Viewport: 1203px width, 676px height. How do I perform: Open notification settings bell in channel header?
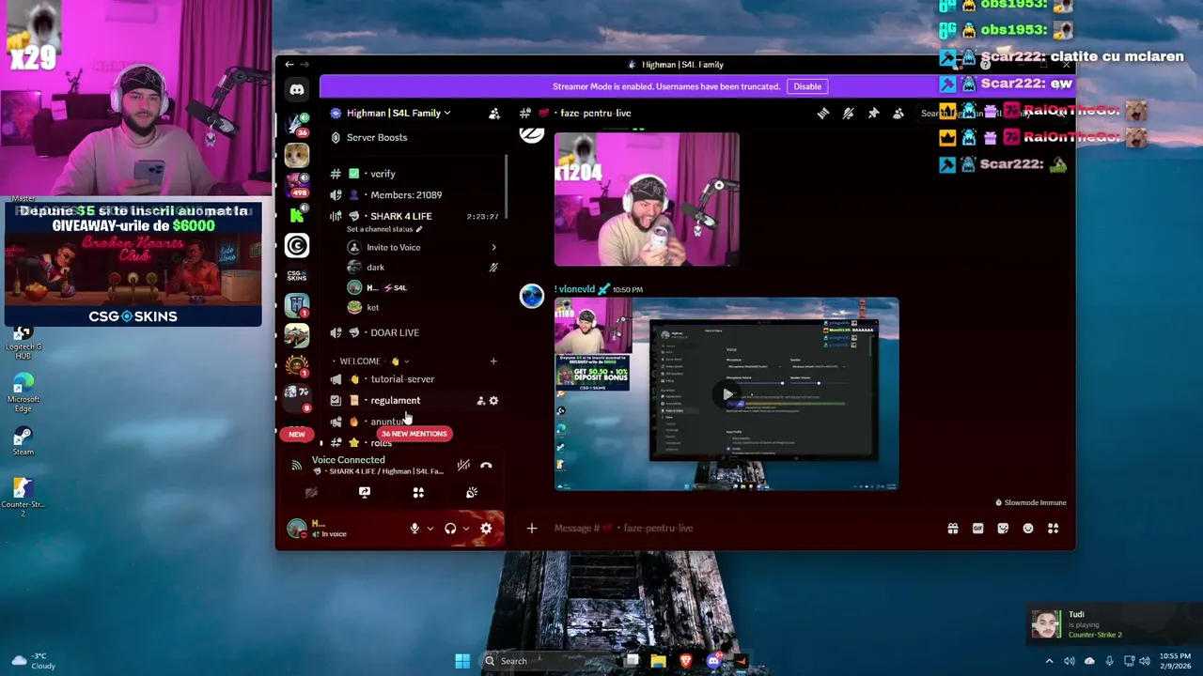point(848,113)
